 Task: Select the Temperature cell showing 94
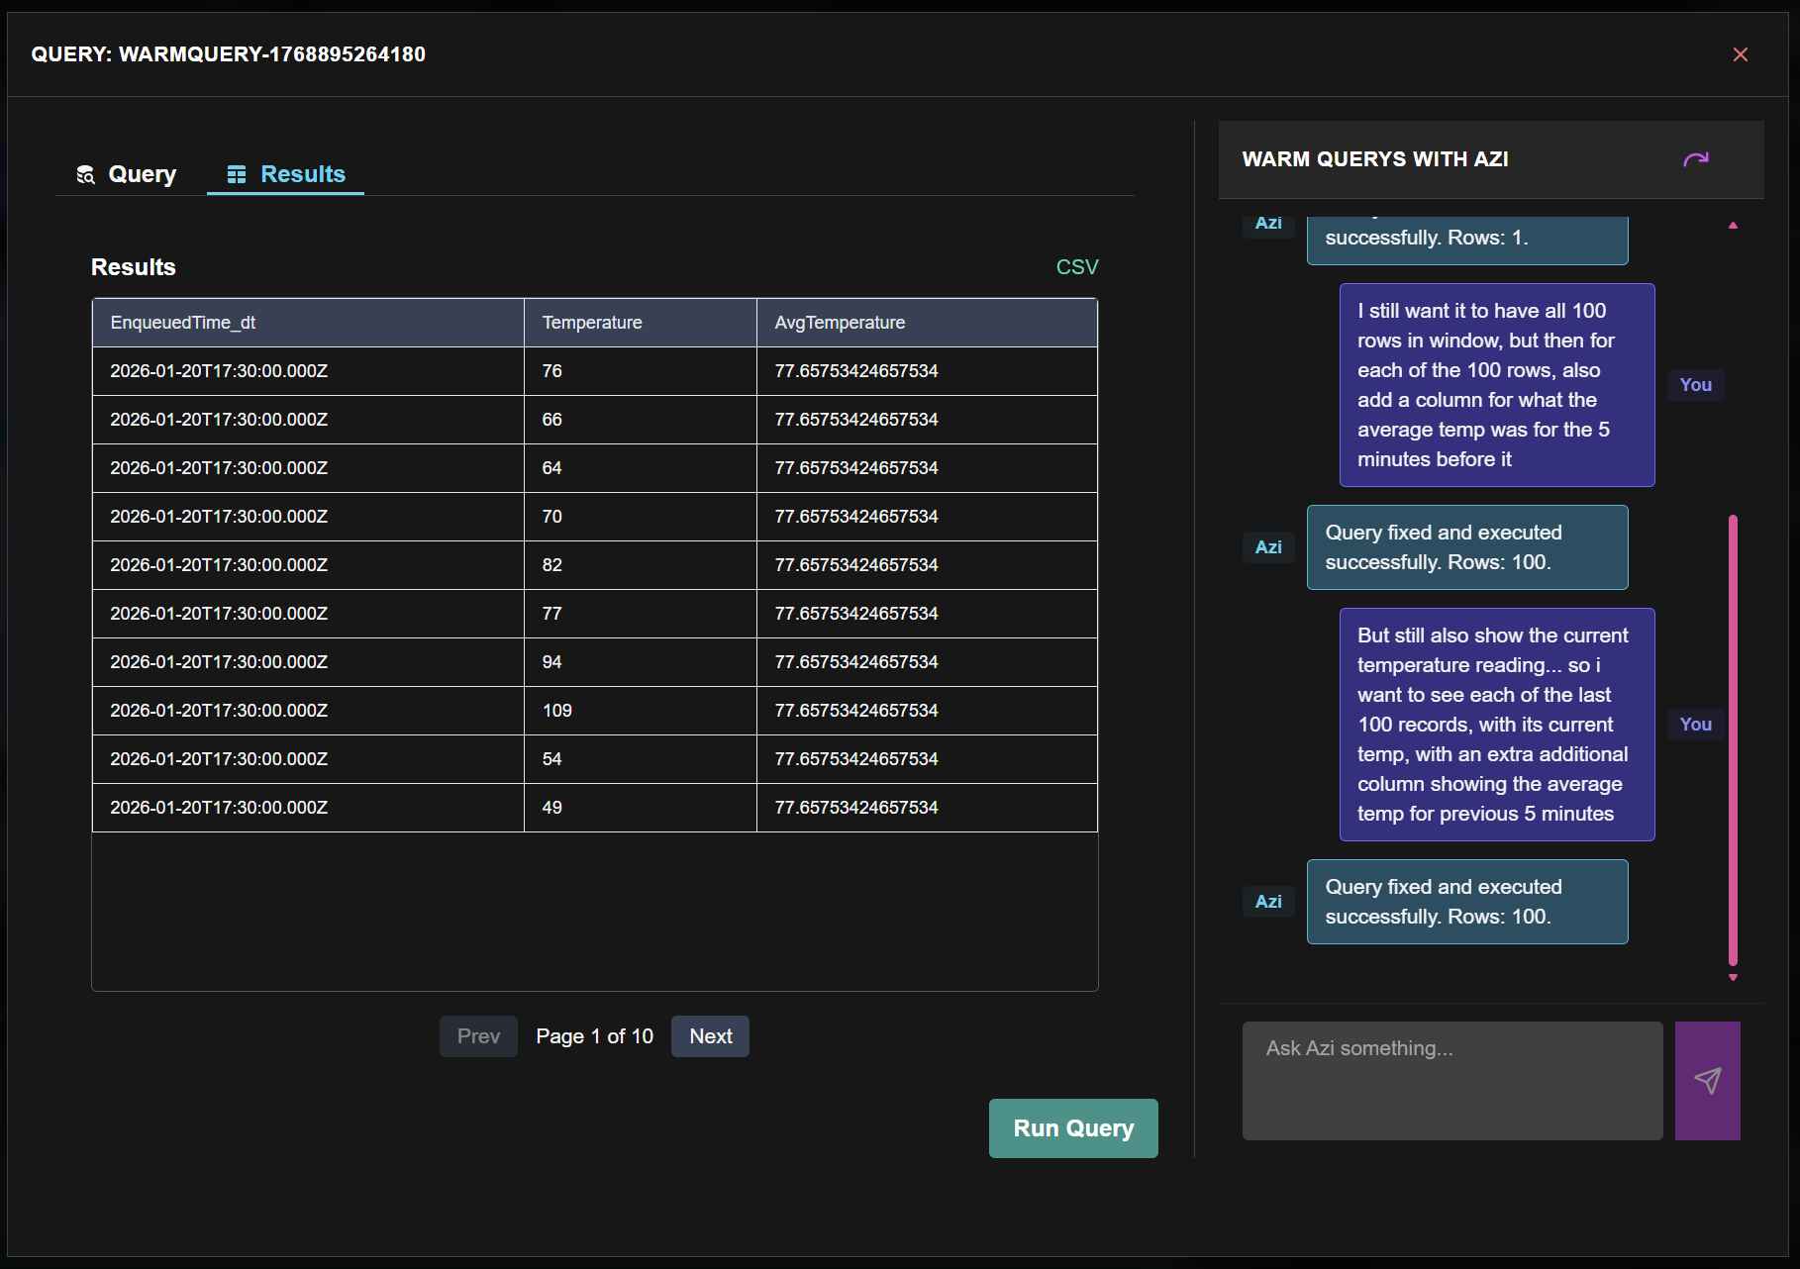(x=641, y=662)
